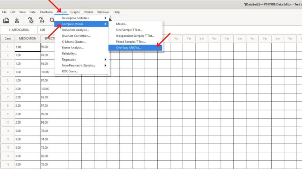The image size is (302, 169).
Task: Select One Sample T Test
Action: click(x=135, y=30)
